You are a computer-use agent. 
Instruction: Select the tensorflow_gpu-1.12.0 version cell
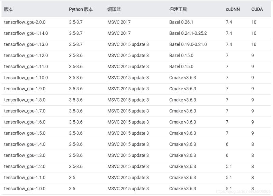(x=26, y=56)
